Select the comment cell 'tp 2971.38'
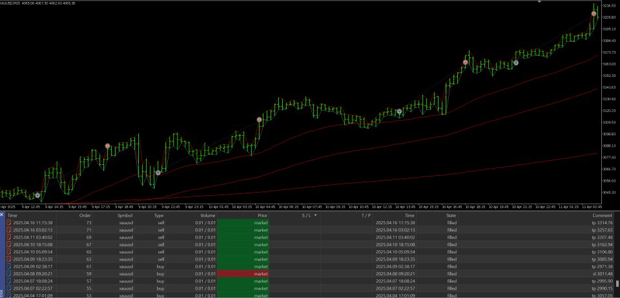This screenshot has height=298, width=620. point(602,267)
